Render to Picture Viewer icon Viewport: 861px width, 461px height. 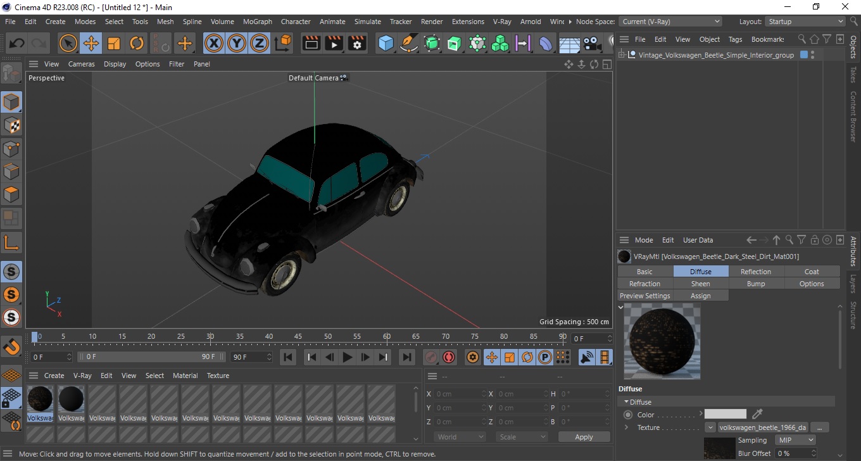pos(334,44)
